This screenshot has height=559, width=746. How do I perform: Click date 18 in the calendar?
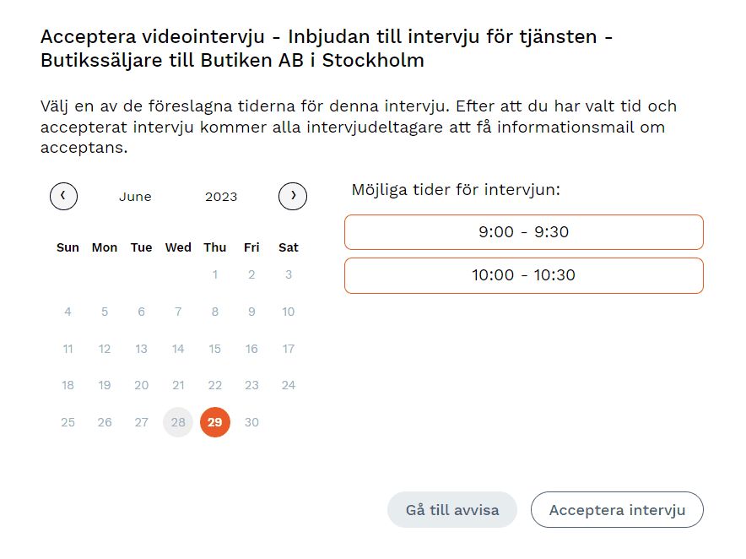[x=68, y=385]
